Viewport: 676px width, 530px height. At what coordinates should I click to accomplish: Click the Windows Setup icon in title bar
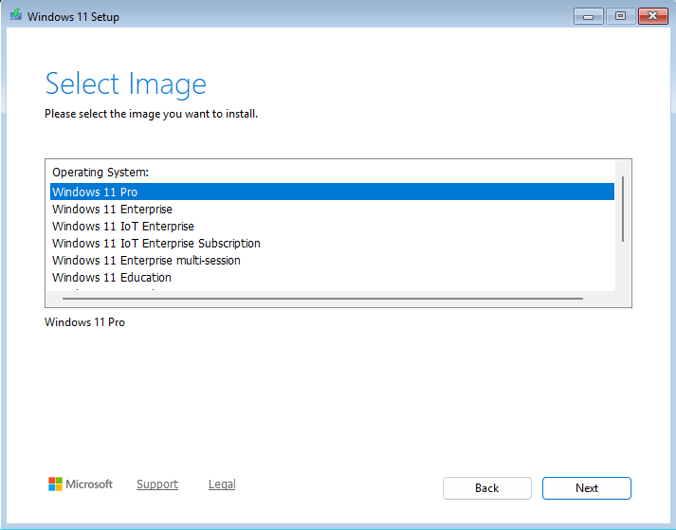pyautogui.click(x=15, y=16)
